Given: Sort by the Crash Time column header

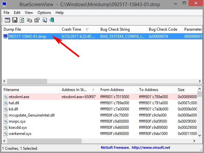Looking at the screenshot, I should 79,29.
